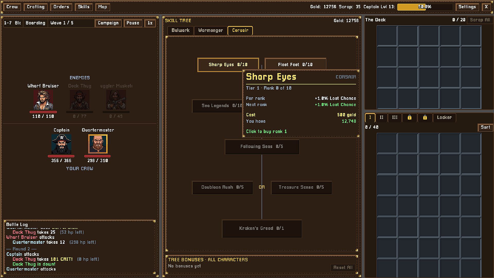The height and width of the screenshot is (278, 494).
Task: Open Settings
Action: (467, 7)
